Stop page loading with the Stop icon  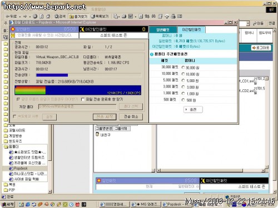point(35,17)
